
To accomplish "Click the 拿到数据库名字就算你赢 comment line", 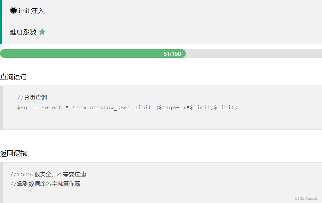I will coord(45,184).
